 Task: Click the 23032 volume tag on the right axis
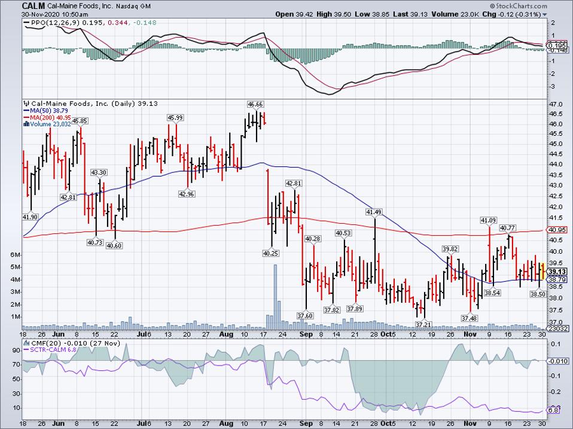pyautogui.click(x=559, y=329)
